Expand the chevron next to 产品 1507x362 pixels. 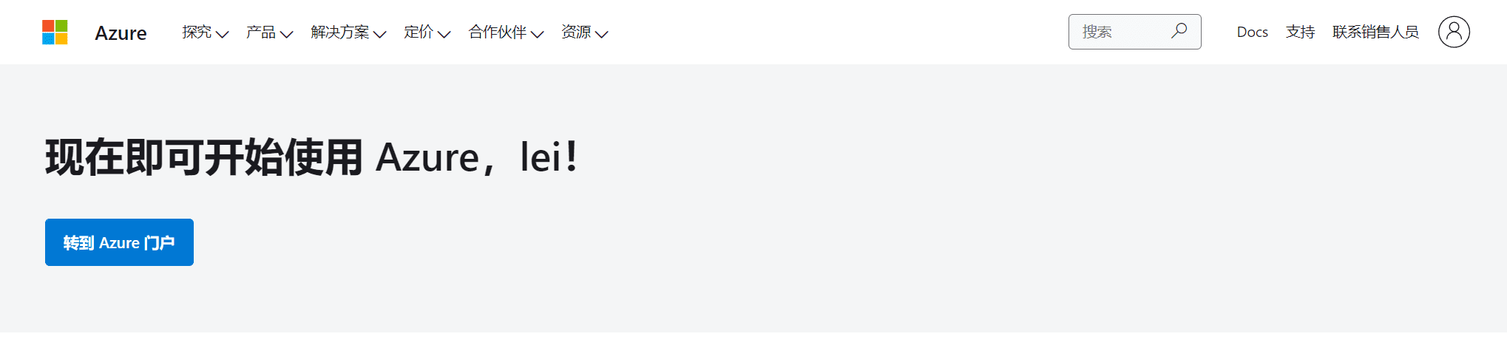tap(286, 34)
